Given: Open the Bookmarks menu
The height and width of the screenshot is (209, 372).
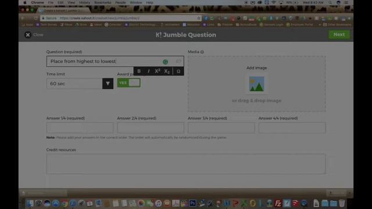Looking at the screenshot, I should 102,2.
